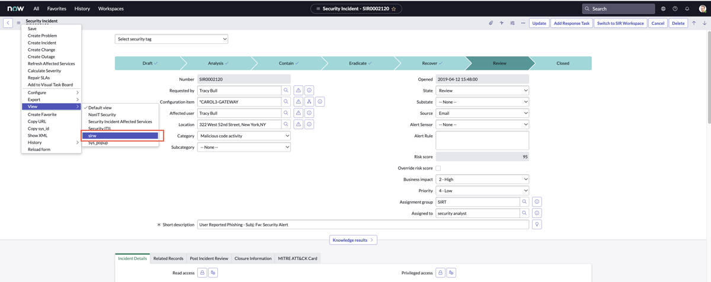Click the Update button
Image resolution: width=711 pixels, height=282 pixels.
(539, 23)
